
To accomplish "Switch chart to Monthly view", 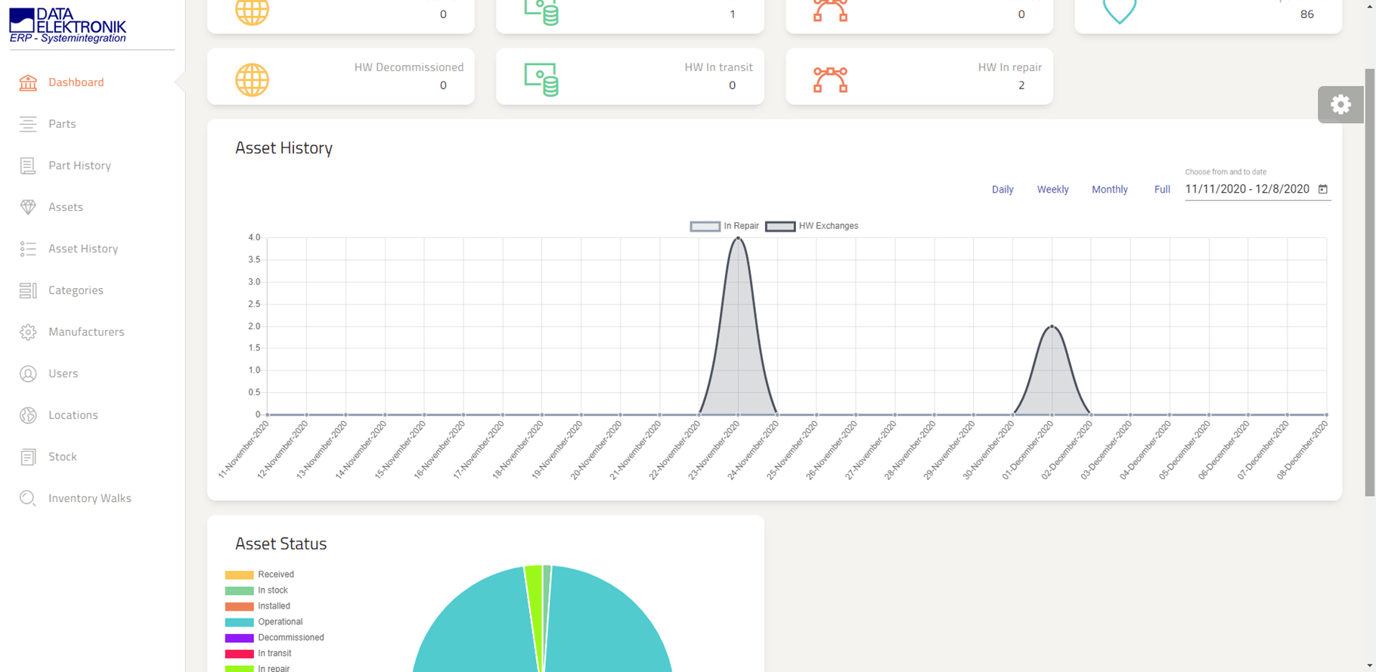I will (1109, 190).
